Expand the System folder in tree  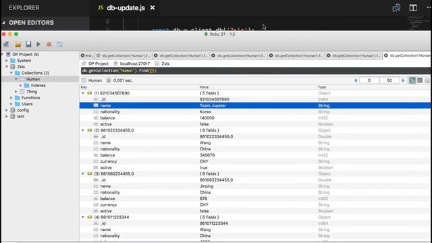7,60
